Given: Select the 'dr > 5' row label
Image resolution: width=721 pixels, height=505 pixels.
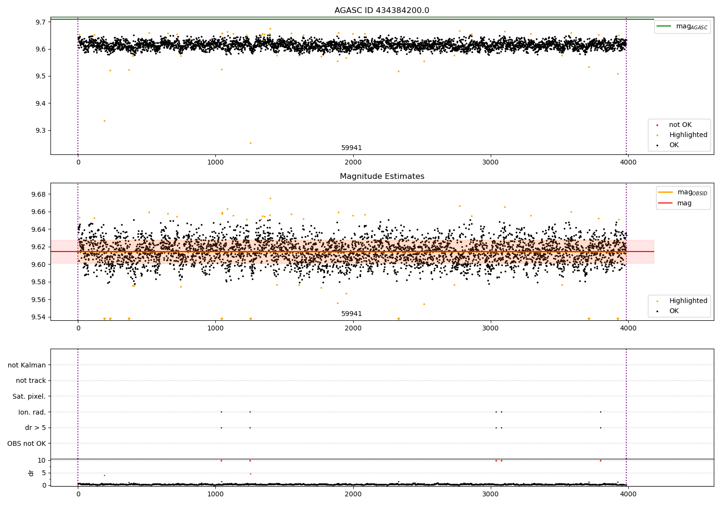Looking at the screenshot, I should pyautogui.click(x=35, y=428).
